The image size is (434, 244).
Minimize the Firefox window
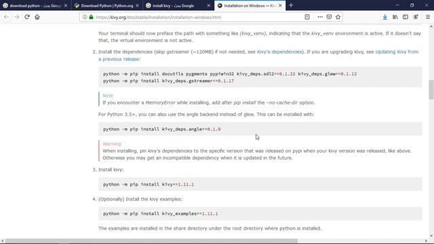click(x=397, y=5)
